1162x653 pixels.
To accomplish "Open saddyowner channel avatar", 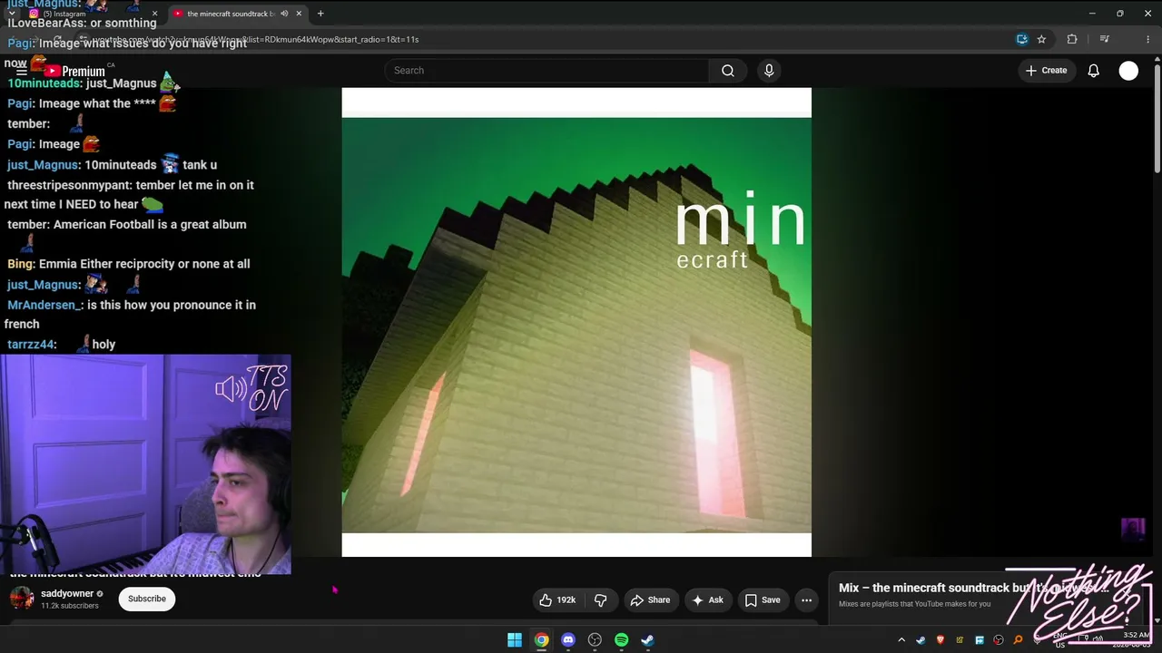I will (22, 599).
